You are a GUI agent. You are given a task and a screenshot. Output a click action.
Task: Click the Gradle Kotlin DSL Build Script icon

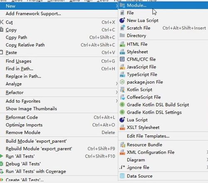[122, 105]
